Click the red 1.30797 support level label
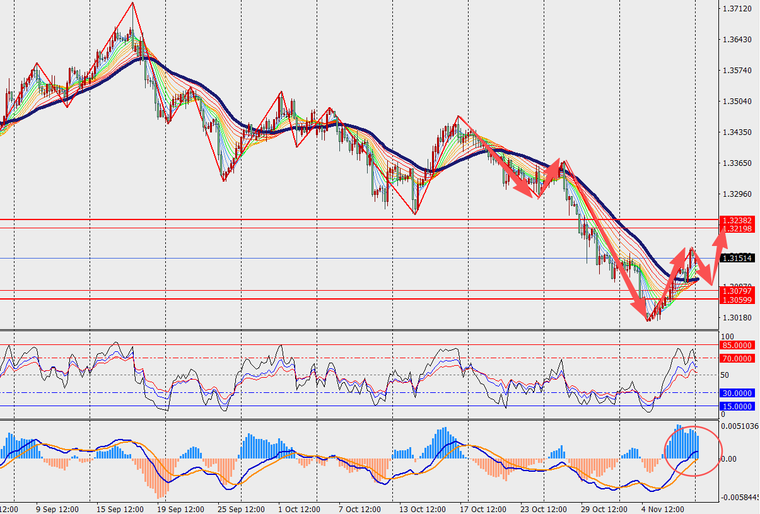 [x=737, y=291]
